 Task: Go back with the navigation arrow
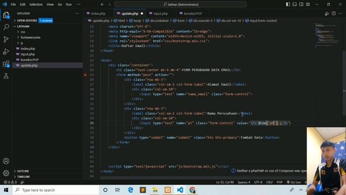click(102, 4)
